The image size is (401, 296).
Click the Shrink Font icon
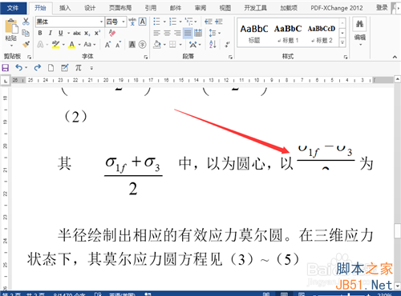118,45
